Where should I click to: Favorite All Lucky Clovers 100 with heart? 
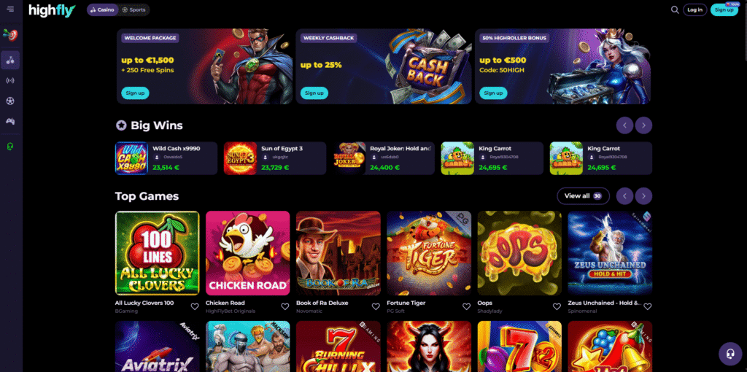[194, 307]
